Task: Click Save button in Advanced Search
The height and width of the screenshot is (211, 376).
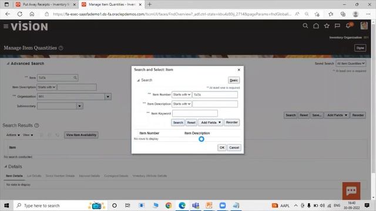Action: point(317,115)
